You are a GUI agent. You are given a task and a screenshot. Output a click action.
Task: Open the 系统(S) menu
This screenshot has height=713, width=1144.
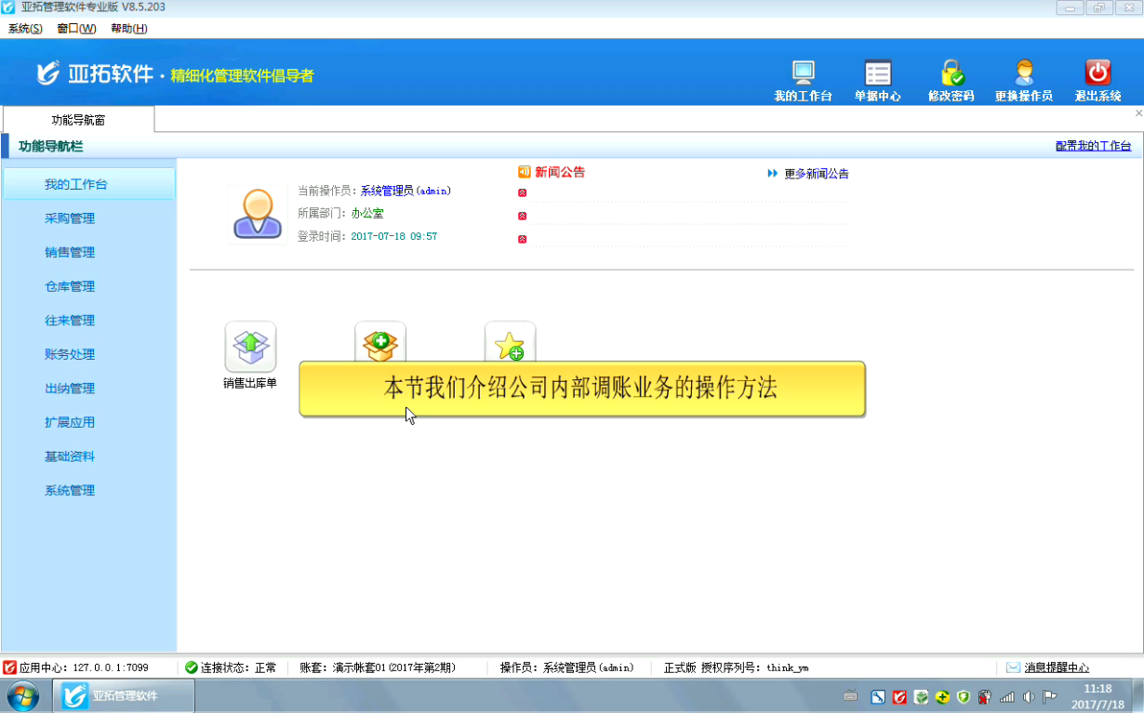25,29
